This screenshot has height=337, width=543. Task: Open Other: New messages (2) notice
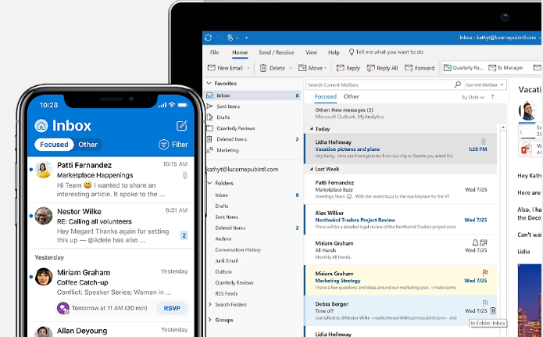click(401, 113)
